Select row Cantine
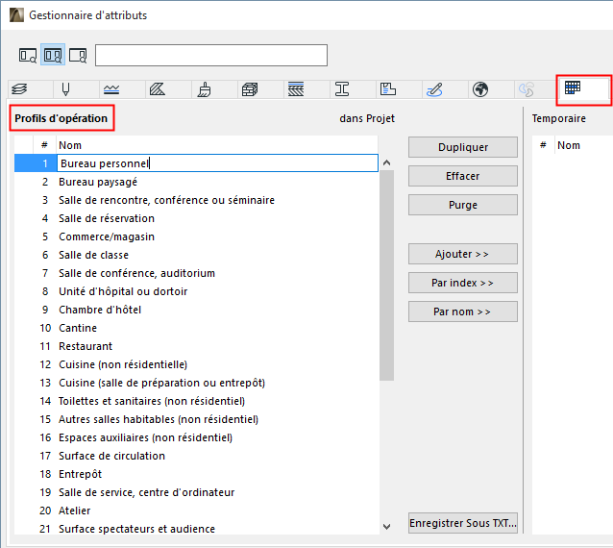613x548 pixels. click(196, 328)
